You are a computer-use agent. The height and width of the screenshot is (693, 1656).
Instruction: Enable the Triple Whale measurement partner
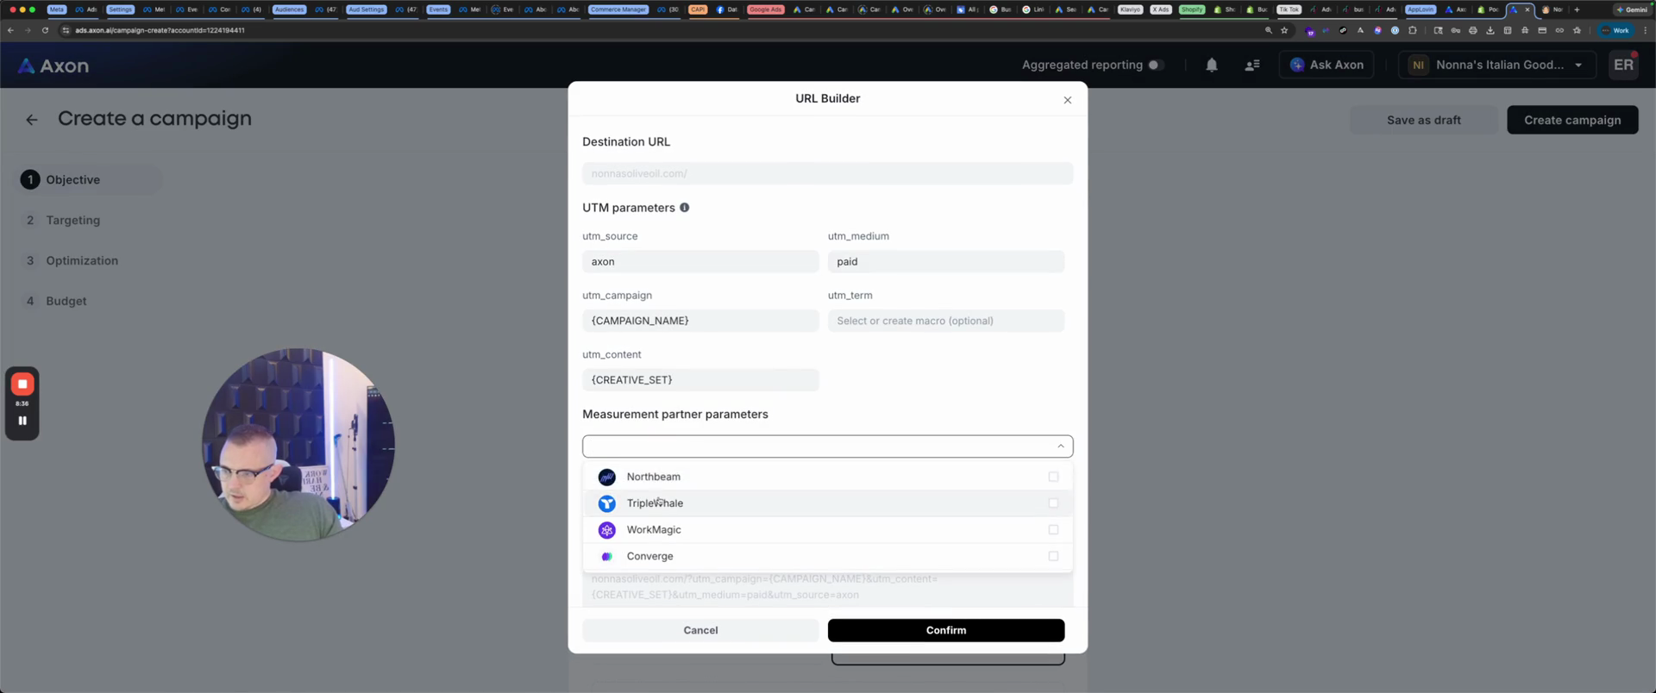click(x=1053, y=503)
